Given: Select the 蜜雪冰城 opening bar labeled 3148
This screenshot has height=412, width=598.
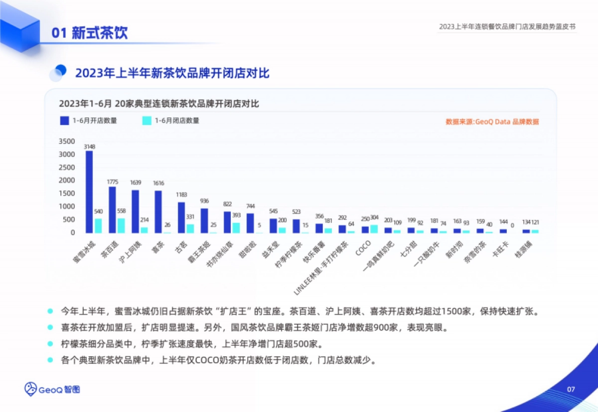Looking at the screenshot, I should click(89, 192).
